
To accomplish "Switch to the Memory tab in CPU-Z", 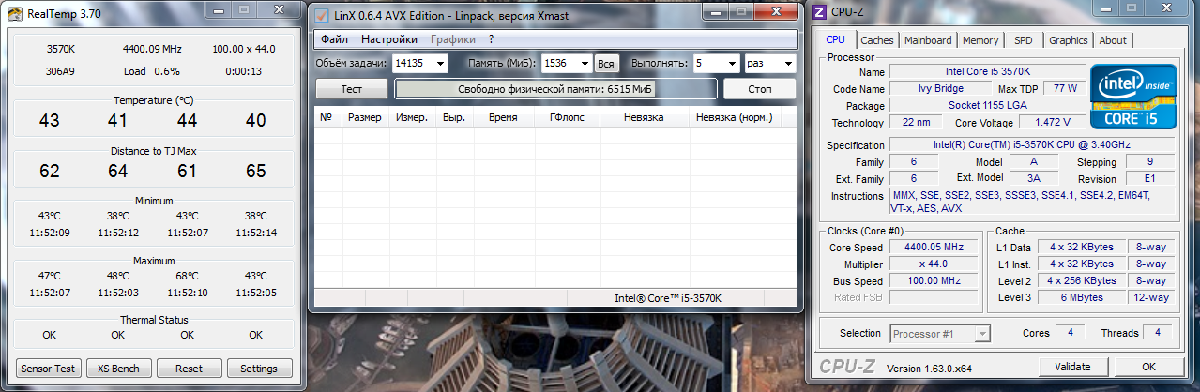I will (980, 40).
